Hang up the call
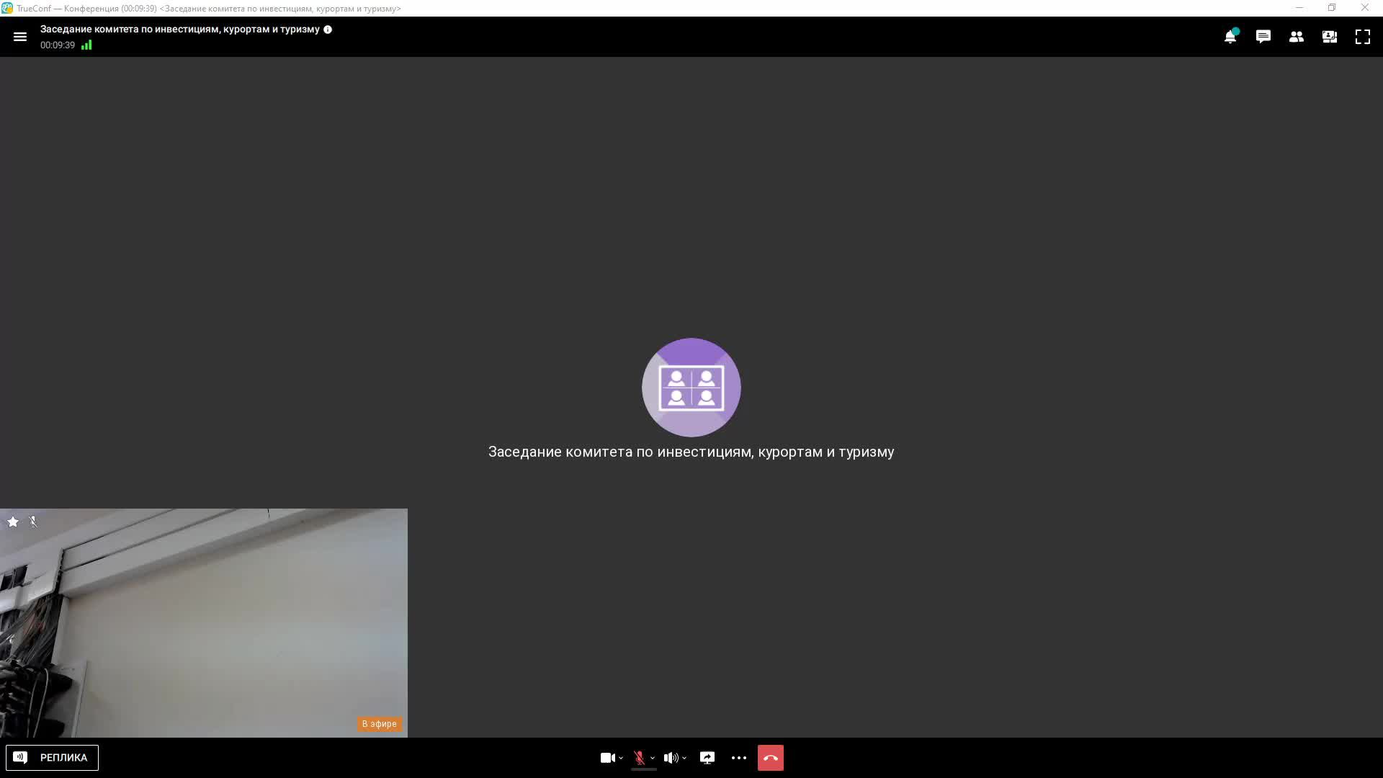This screenshot has width=1383, height=778. [771, 758]
